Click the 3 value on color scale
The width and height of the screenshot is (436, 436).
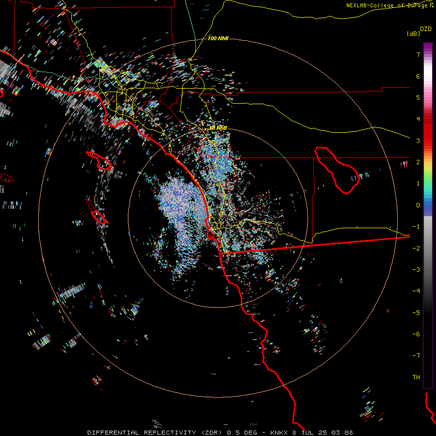(x=418, y=140)
